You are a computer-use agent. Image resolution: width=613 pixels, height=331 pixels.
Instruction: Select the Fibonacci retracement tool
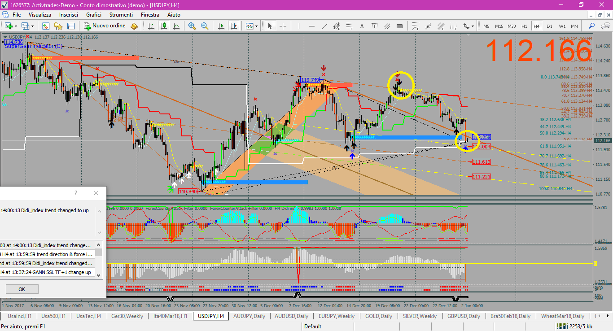[x=350, y=26]
